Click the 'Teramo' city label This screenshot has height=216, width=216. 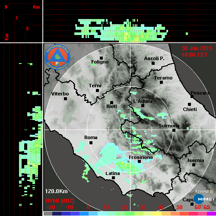coord(163,78)
